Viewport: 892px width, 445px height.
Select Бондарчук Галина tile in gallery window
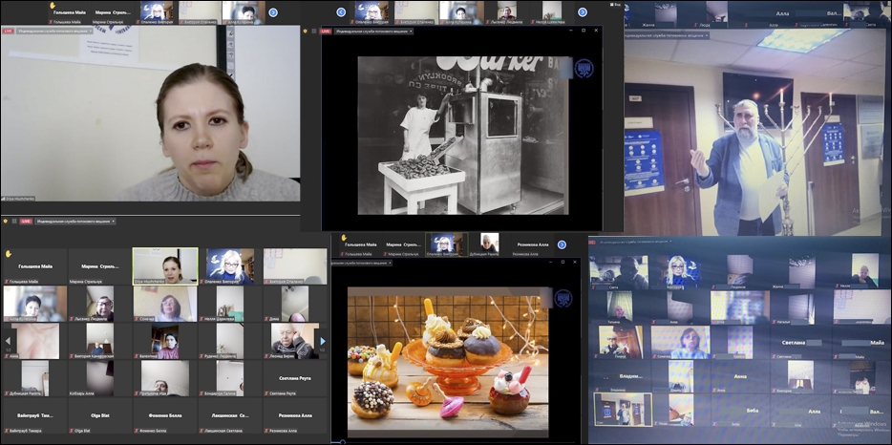tap(230, 378)
